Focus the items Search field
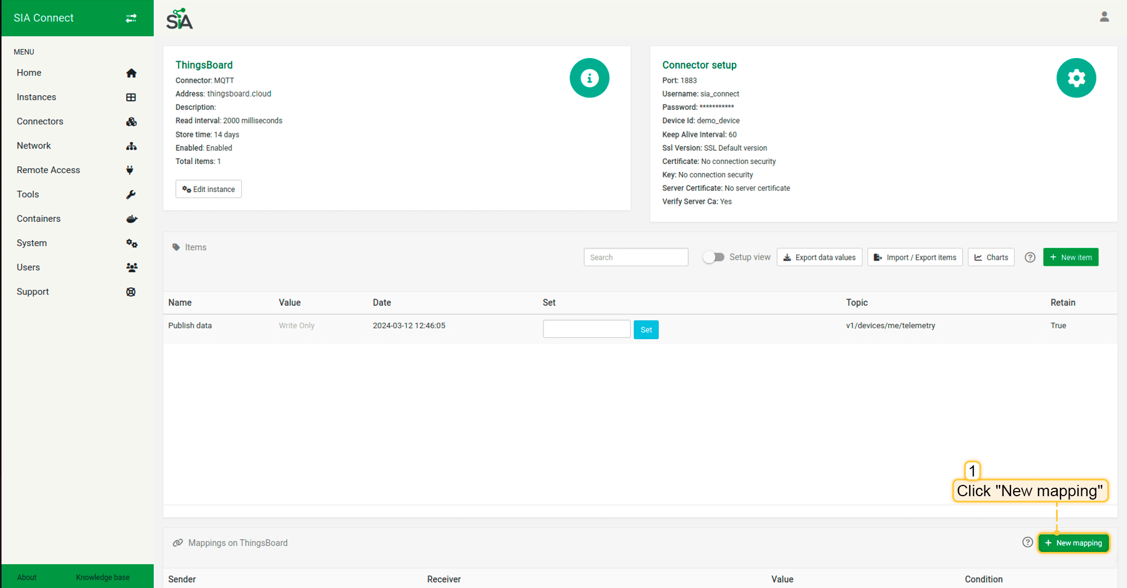 click(636, 257)
